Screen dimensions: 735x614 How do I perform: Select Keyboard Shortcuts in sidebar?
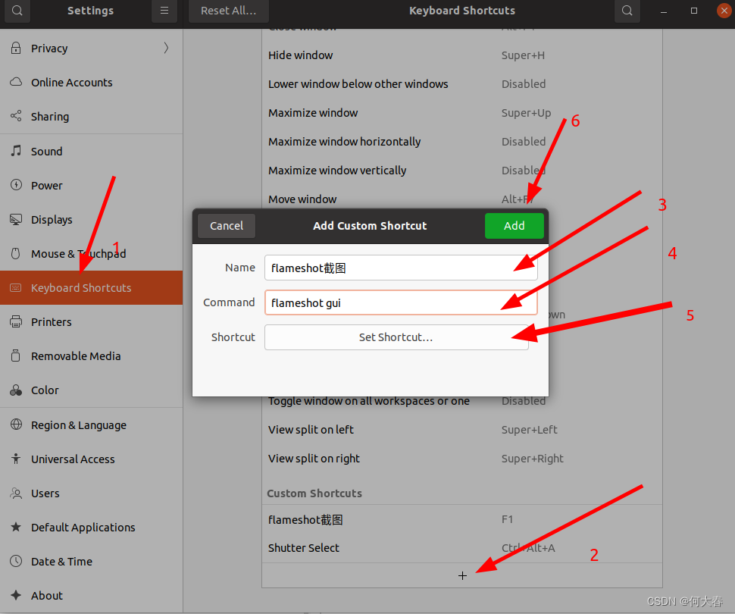click(92, 287)
